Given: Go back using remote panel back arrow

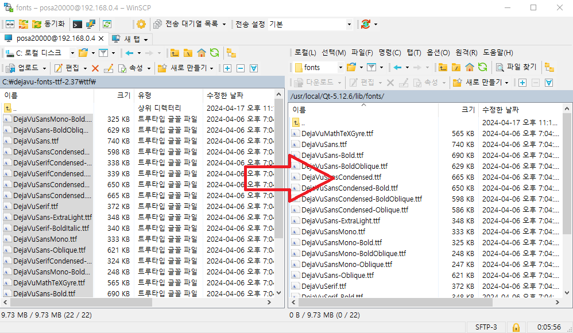Looking at the screenshot, I should click(398, 67).
